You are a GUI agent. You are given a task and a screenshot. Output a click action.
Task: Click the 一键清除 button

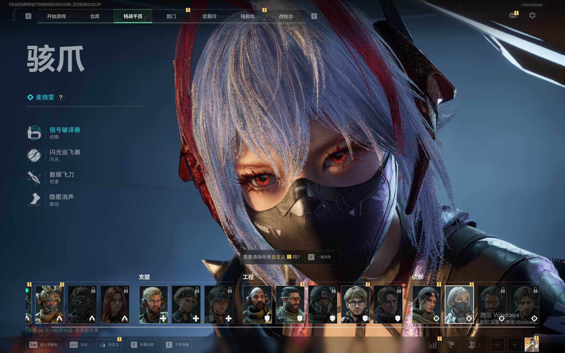320,257
